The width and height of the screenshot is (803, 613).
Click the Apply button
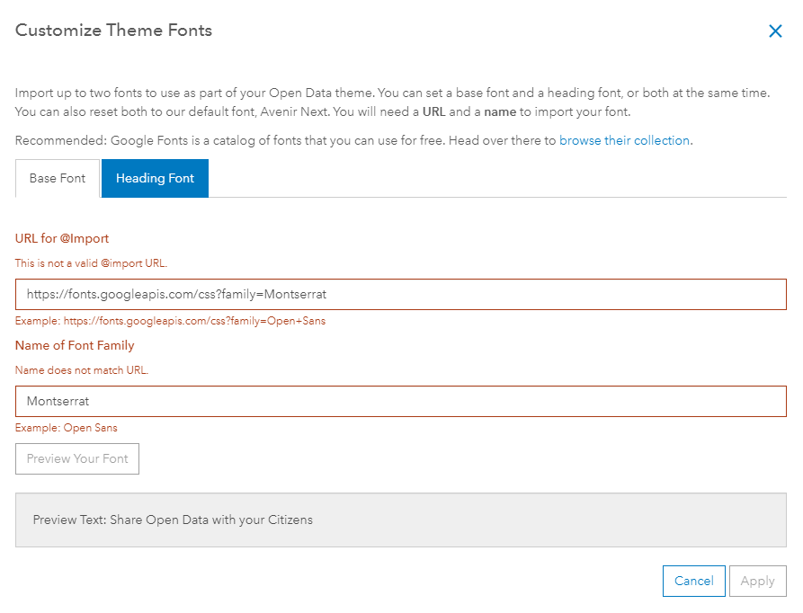[757, 581]
